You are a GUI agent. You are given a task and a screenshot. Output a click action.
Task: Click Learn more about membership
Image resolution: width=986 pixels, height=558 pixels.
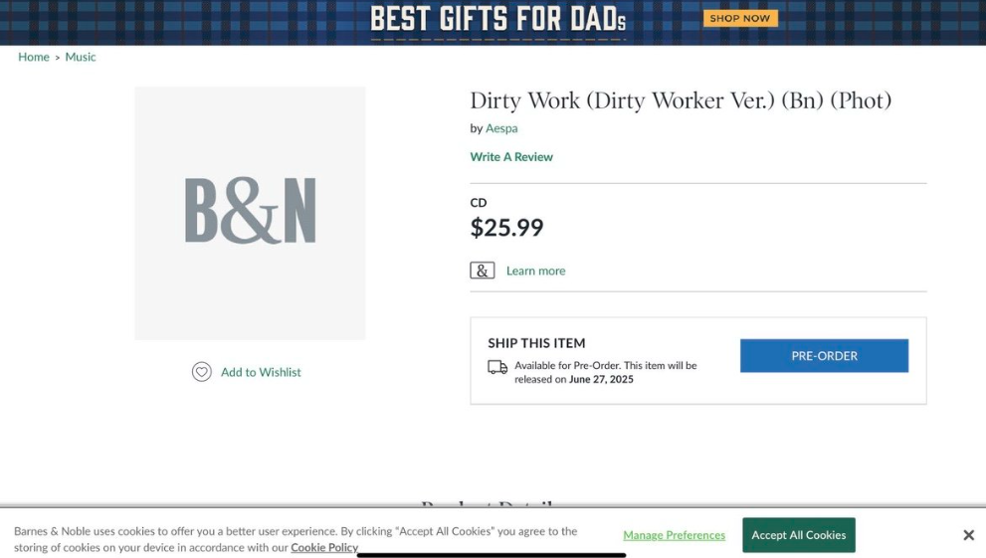(535, 271)
